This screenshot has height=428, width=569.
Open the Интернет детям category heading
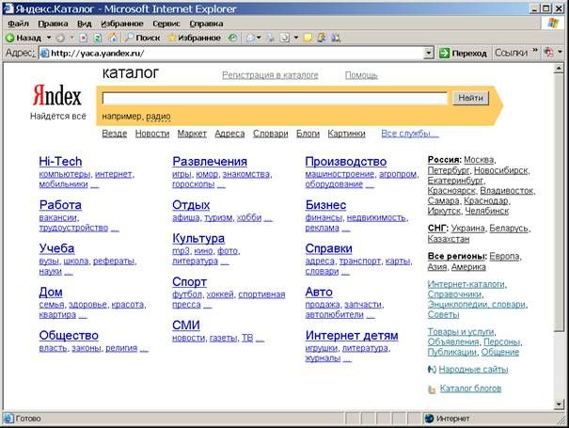(x=352, y=336)
